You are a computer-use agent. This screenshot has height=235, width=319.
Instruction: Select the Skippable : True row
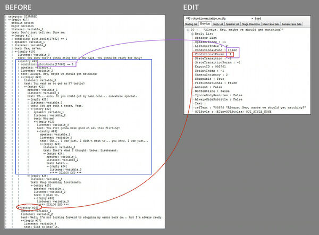(x=209, y=79)
